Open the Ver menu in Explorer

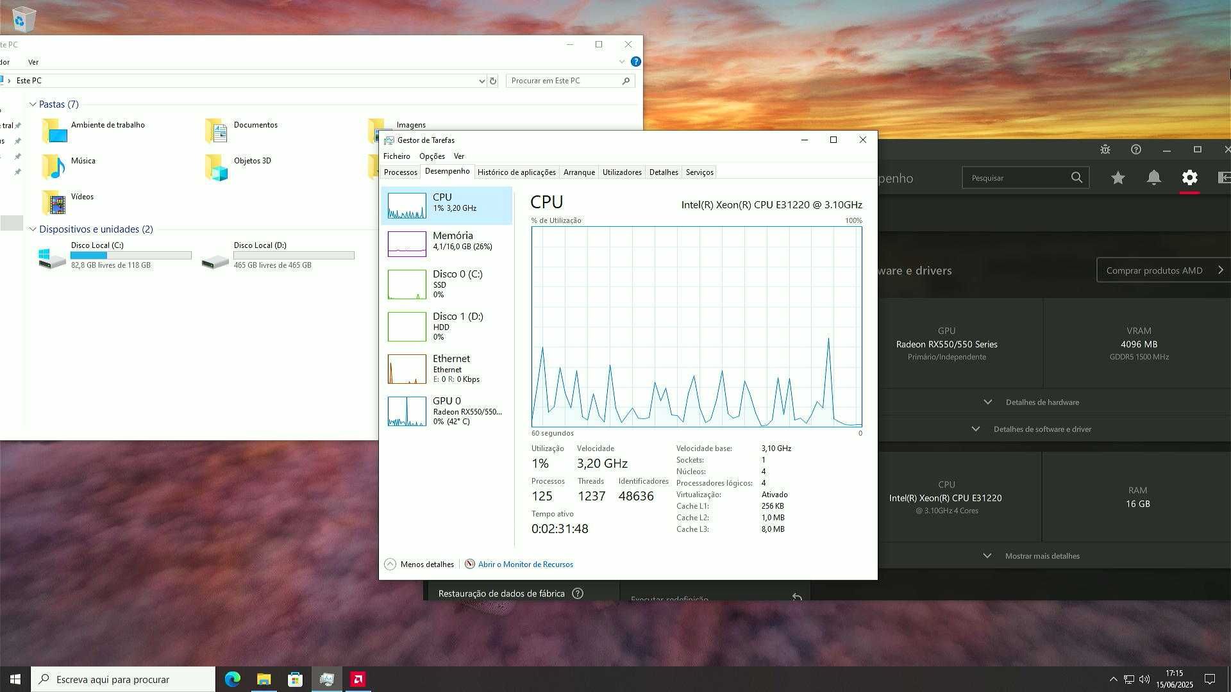(x=33, y=62)
